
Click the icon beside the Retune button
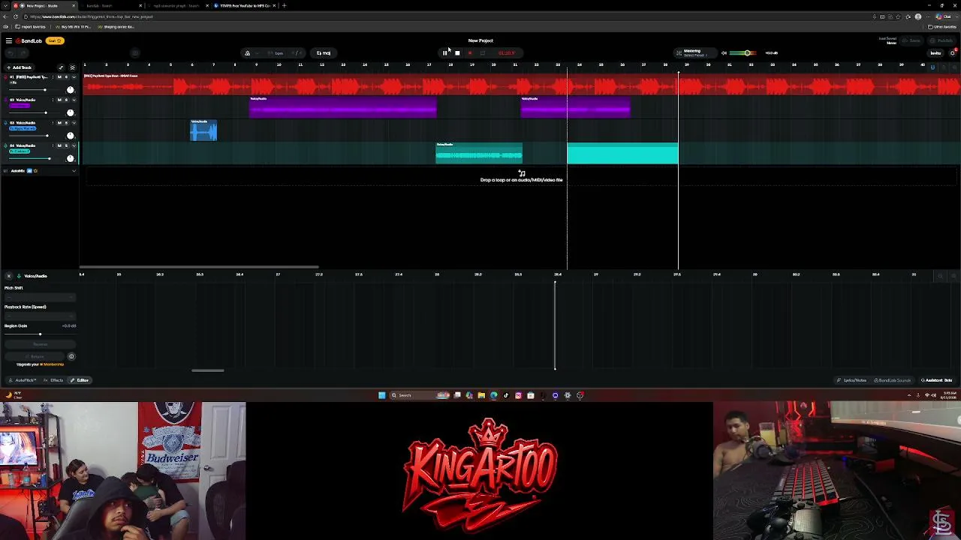[x=71, y=356]
